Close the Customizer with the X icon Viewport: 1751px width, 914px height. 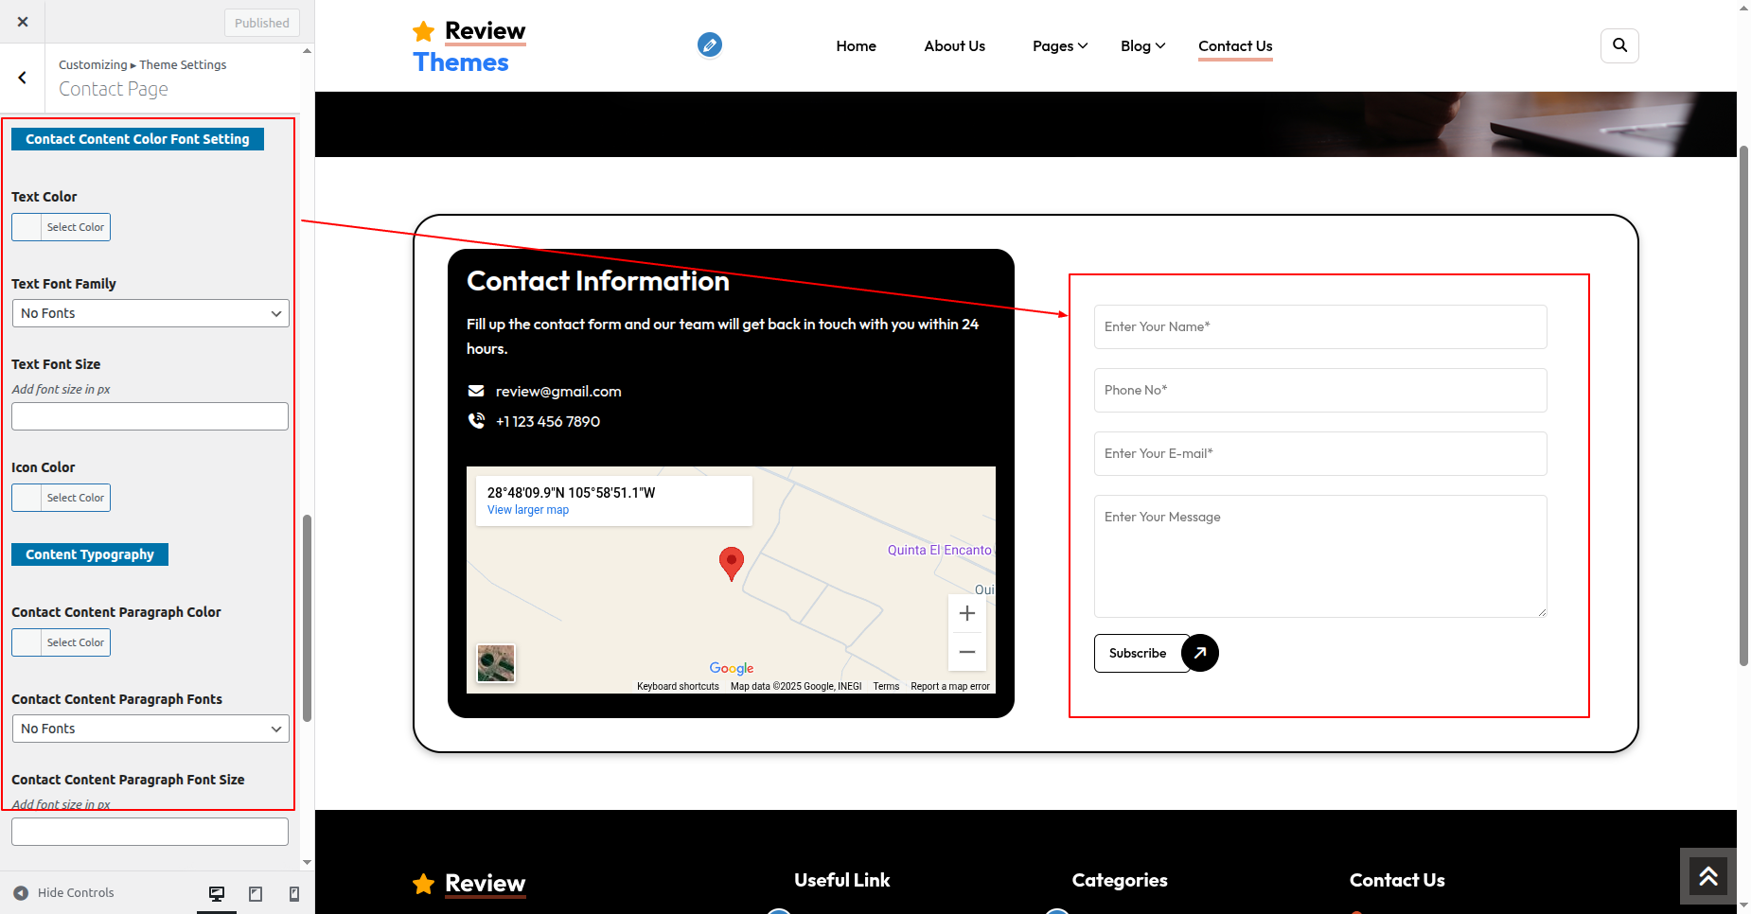pos(23,22)
